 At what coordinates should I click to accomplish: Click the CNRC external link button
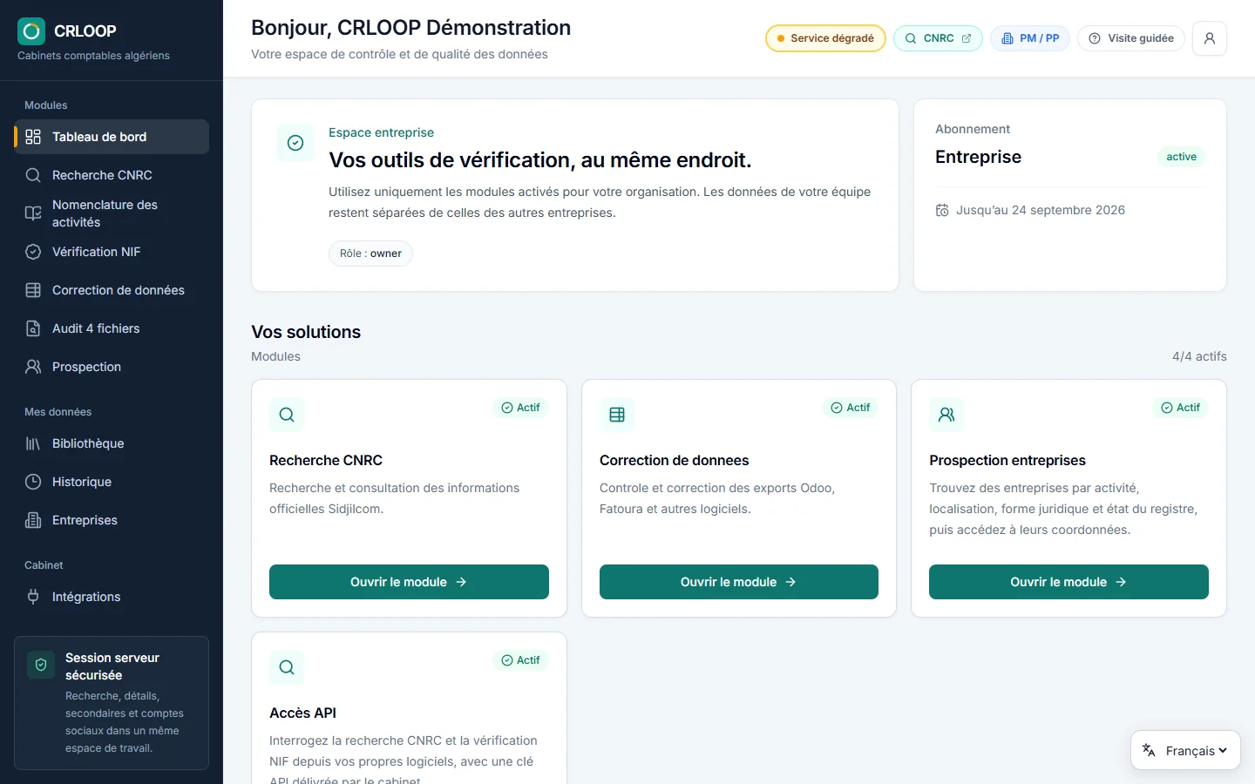pos(938,38)
